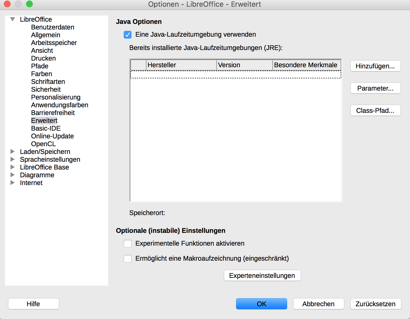Open Personalisierung page
Viewport: 410px width, 319px height.
point(56,97)
